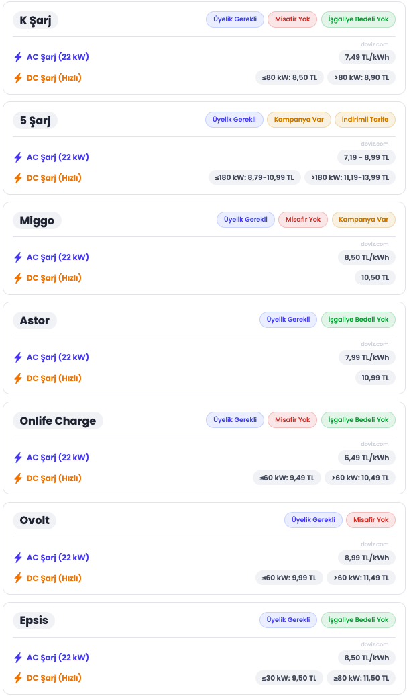Image resolution: width=407 pixels, height=696 pixels.
Task: Select the K Şarj provider name
Action: 36,20
